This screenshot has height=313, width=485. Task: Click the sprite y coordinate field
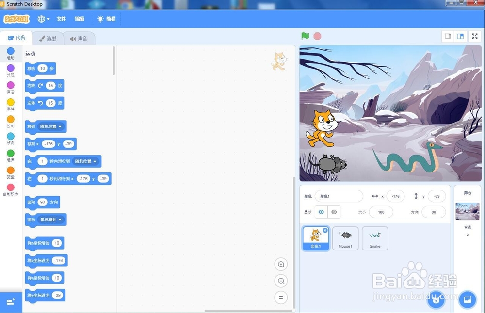point(437,196)
